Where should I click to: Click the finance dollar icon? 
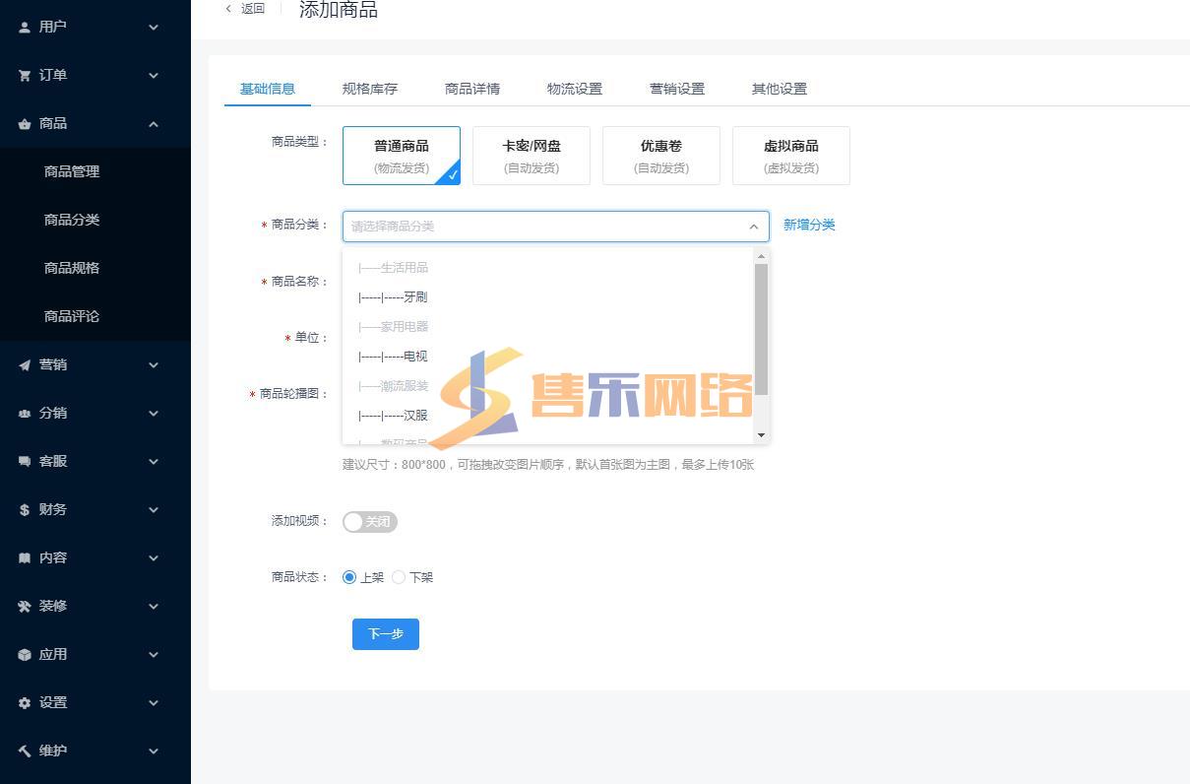click(x=25, y=510)
